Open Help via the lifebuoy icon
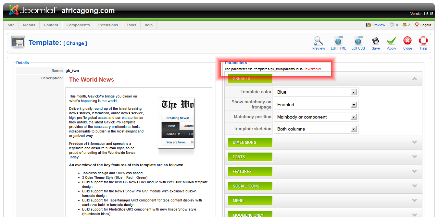 pyautogui.click(x=423, y=41)
